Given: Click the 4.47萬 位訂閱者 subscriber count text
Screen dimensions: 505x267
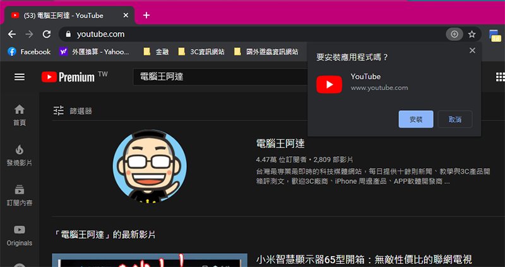Looking at the screenshot, I should (x=281, y=159).
